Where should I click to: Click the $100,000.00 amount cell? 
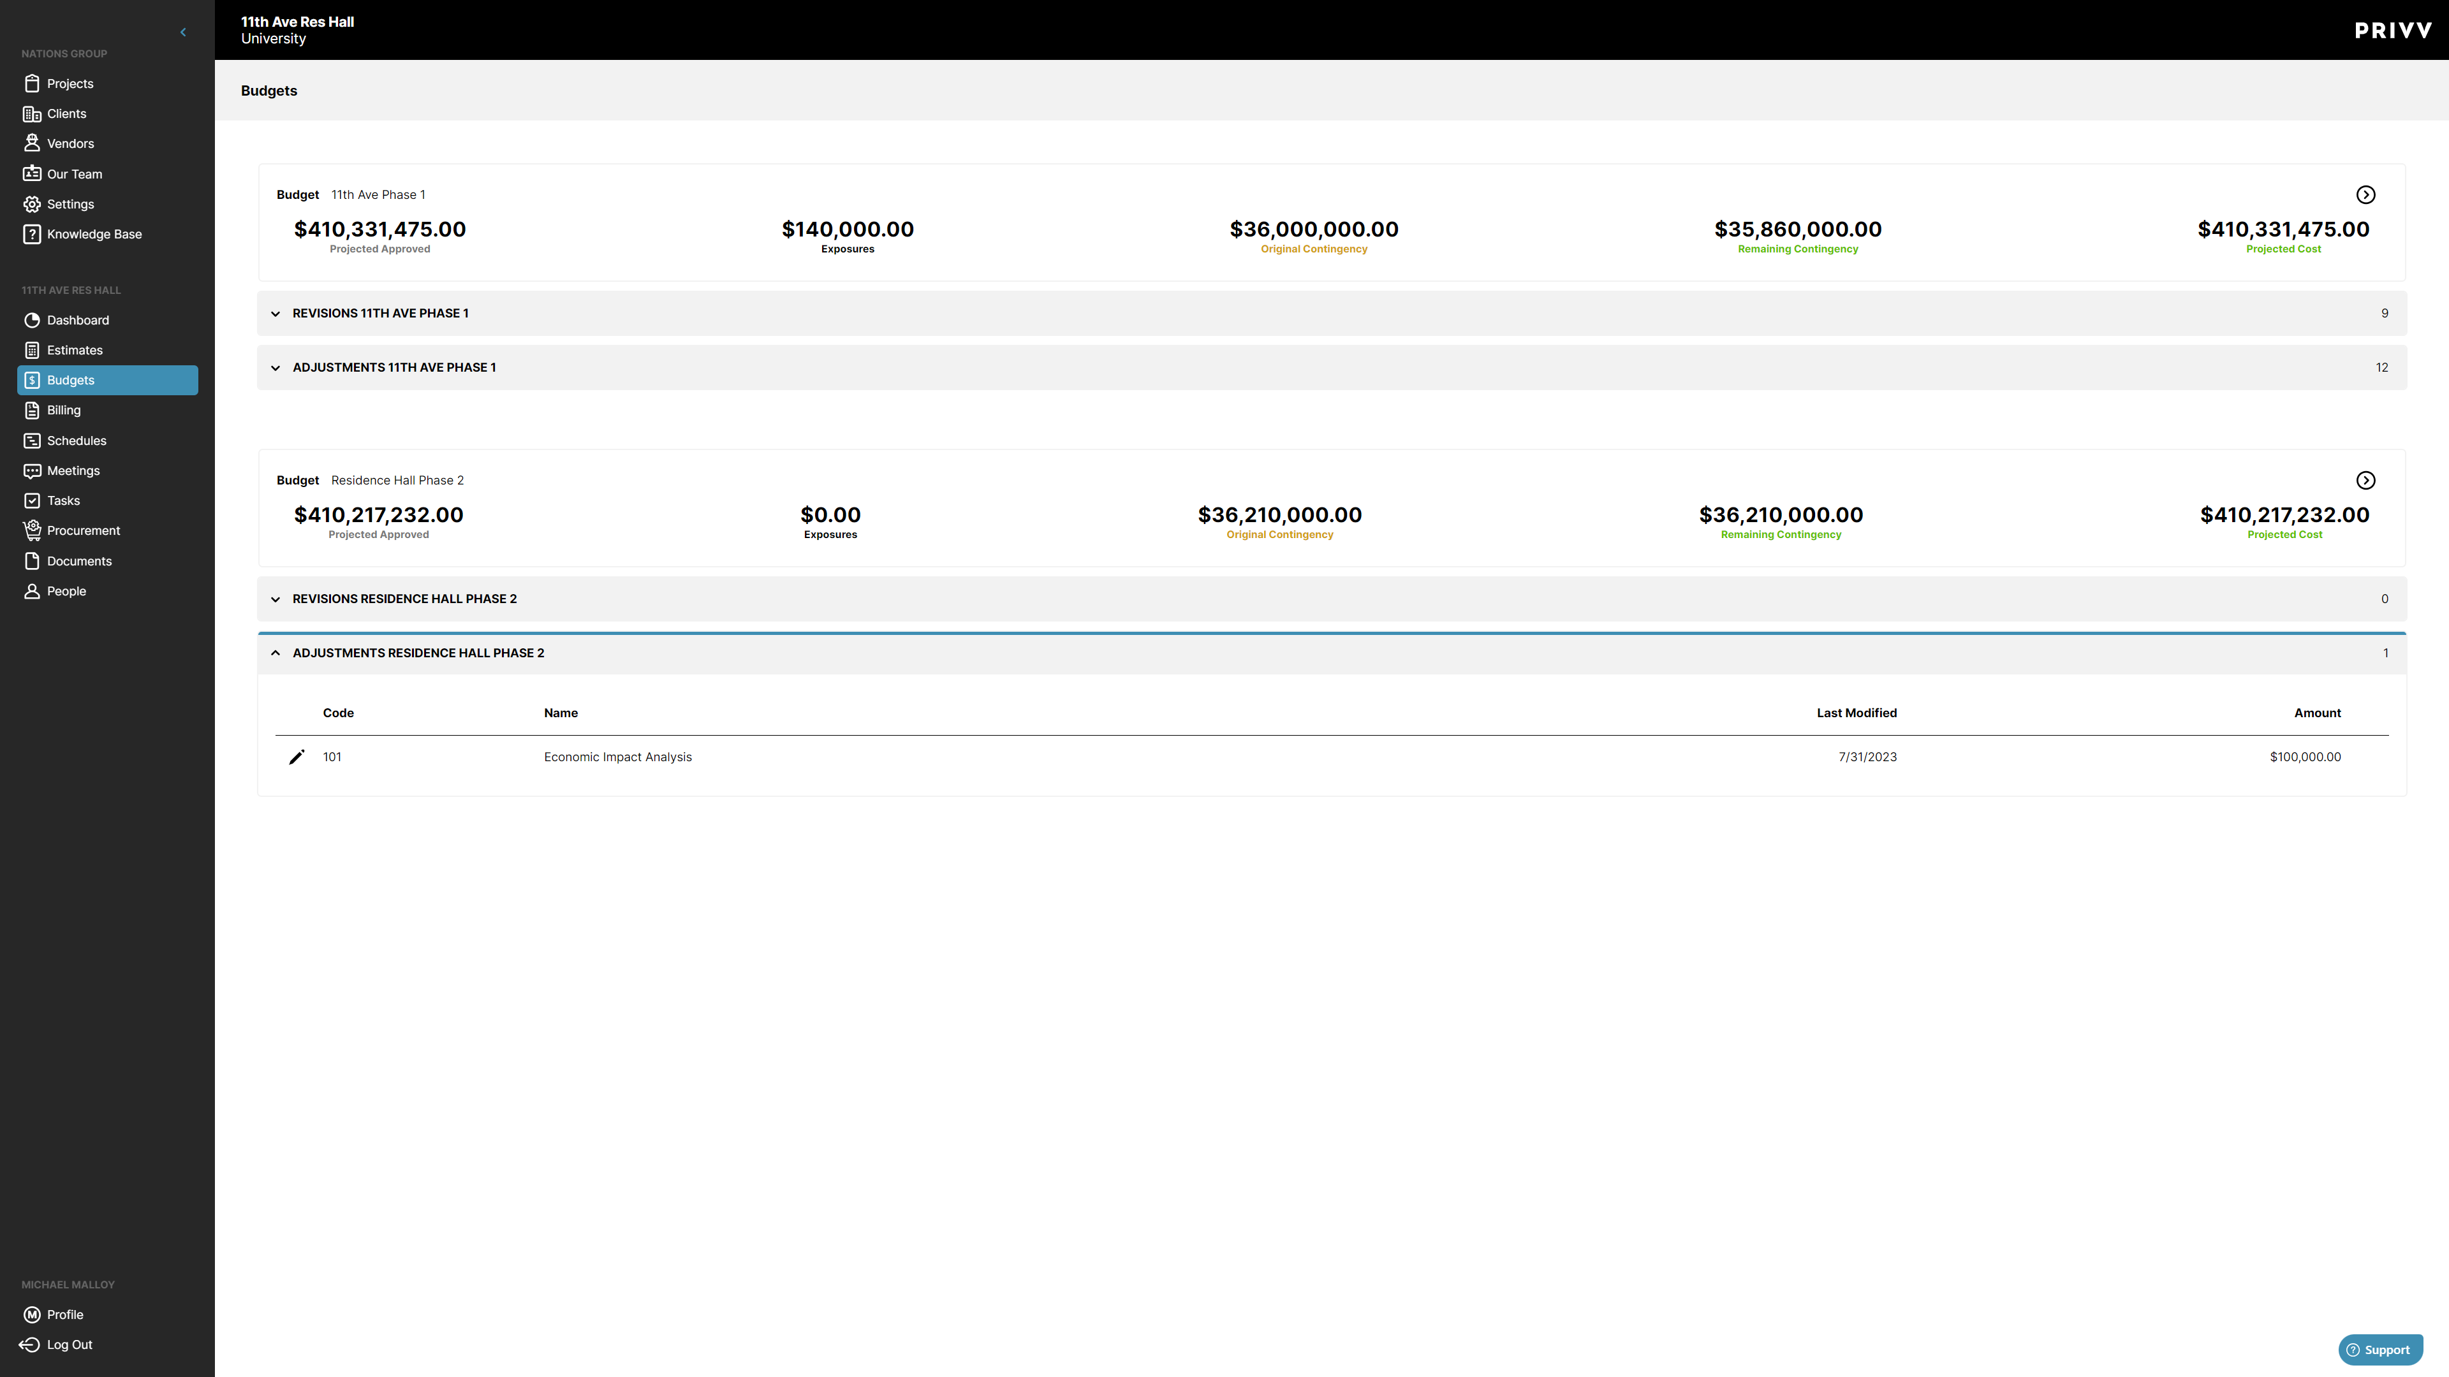point(2304,757)
